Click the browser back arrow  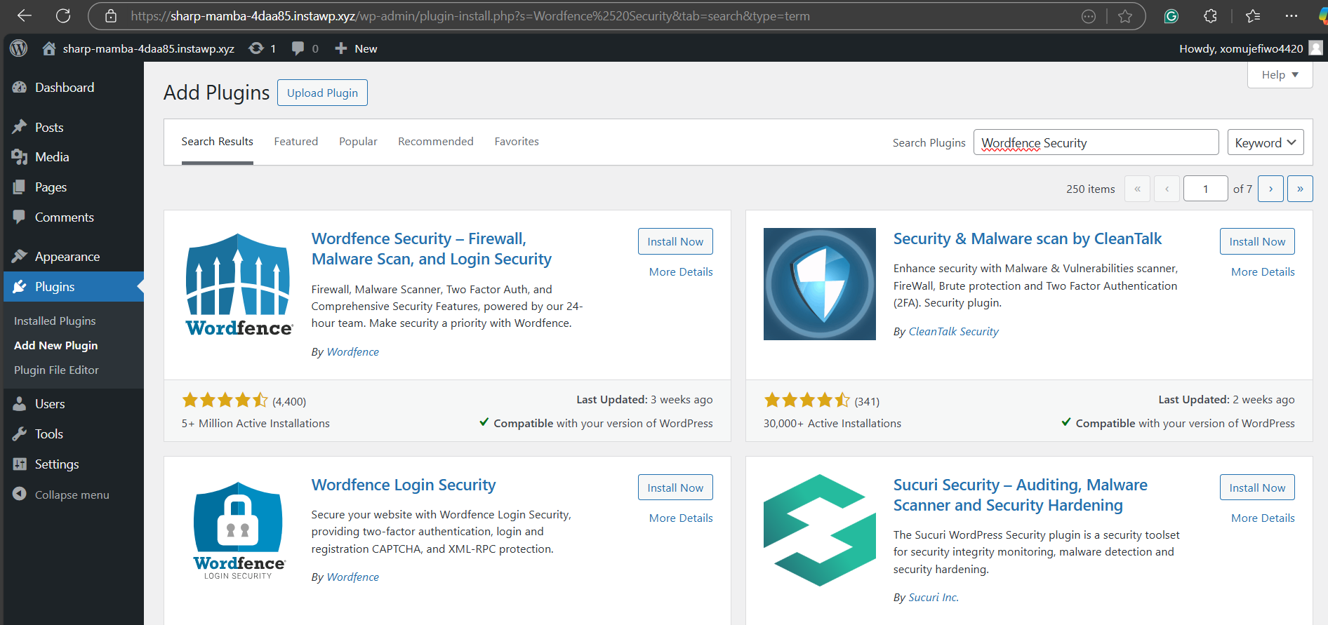click(x=25, y=15)
